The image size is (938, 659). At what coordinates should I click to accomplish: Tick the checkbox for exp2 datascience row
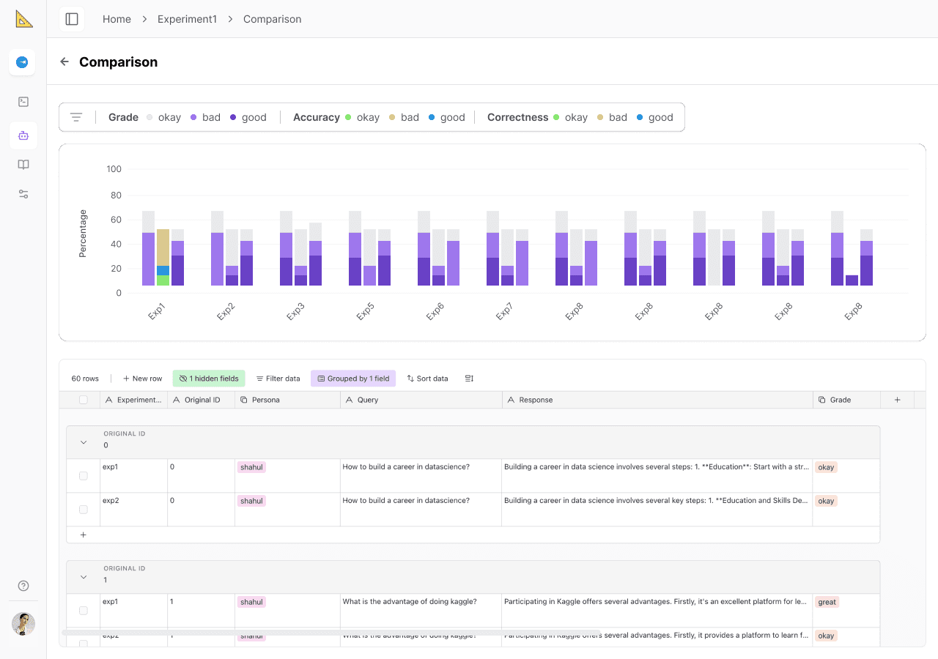click(x=84, y=510)
